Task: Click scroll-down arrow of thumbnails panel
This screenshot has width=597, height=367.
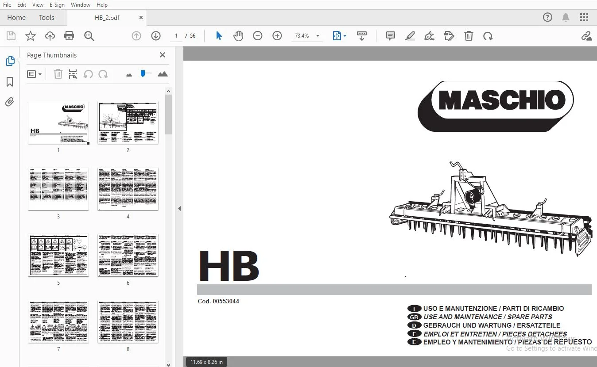Action: (x=168, y=364)
